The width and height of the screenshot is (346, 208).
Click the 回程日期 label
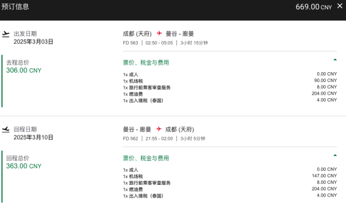point(25,129)
